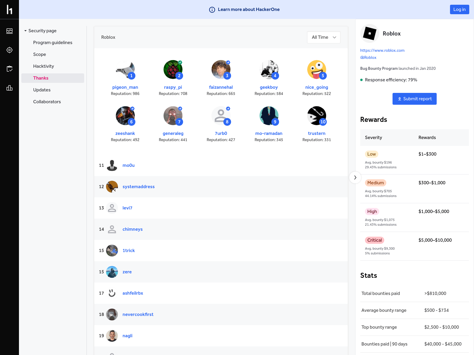Open nagli profile link
This screenshot has height=355, width=474.
tap(127, 336)
